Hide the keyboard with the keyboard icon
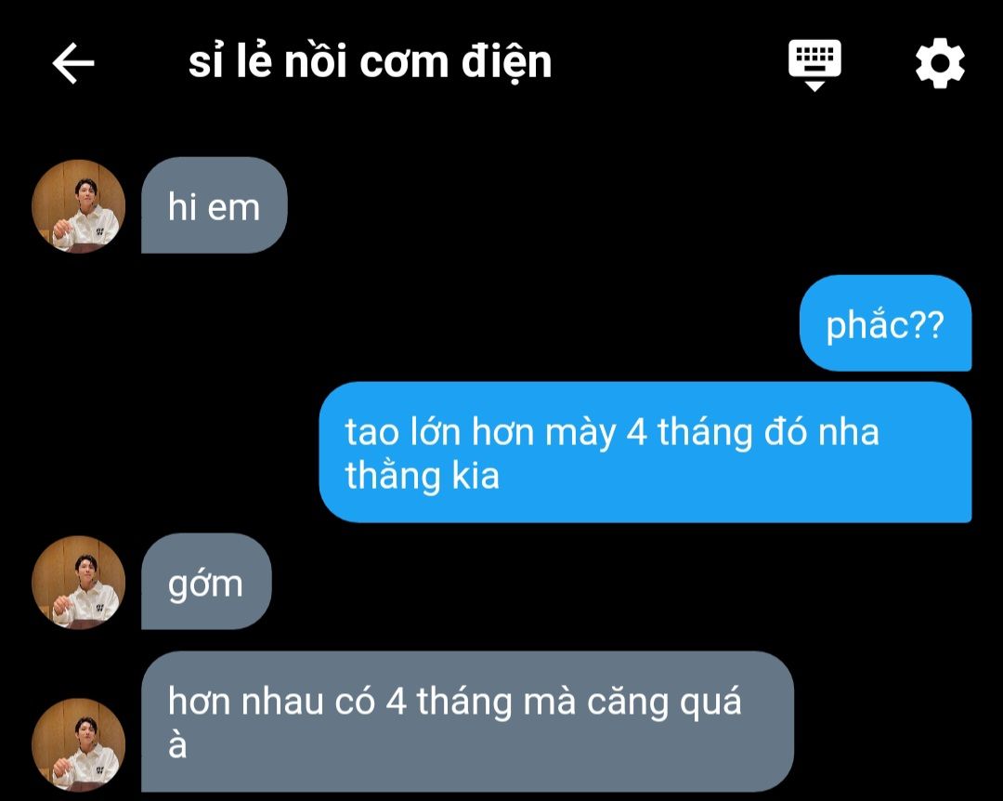This screenshot has width=1003, height=801. (x=814, y=65)
